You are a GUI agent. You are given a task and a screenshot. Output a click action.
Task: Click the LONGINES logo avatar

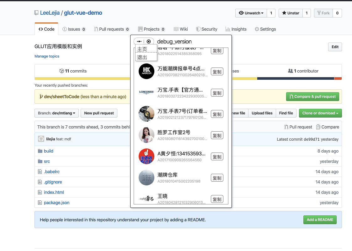(x=147, y=92)
